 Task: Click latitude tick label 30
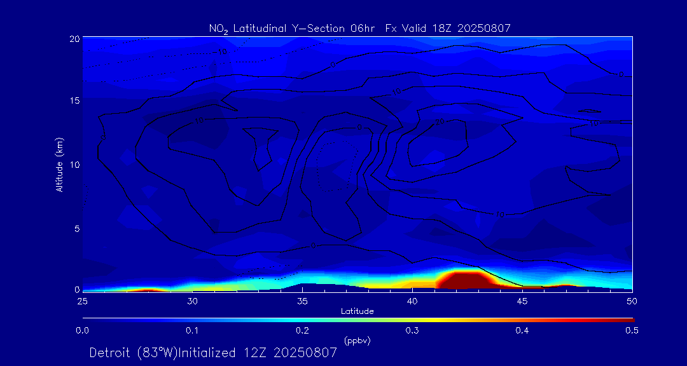coord(192,302)
